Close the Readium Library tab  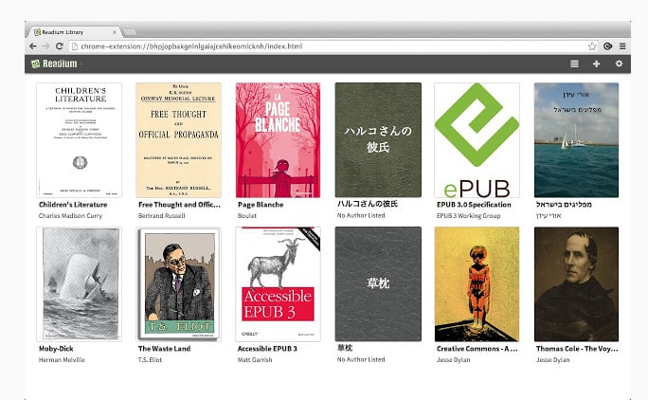coord(115,32)
